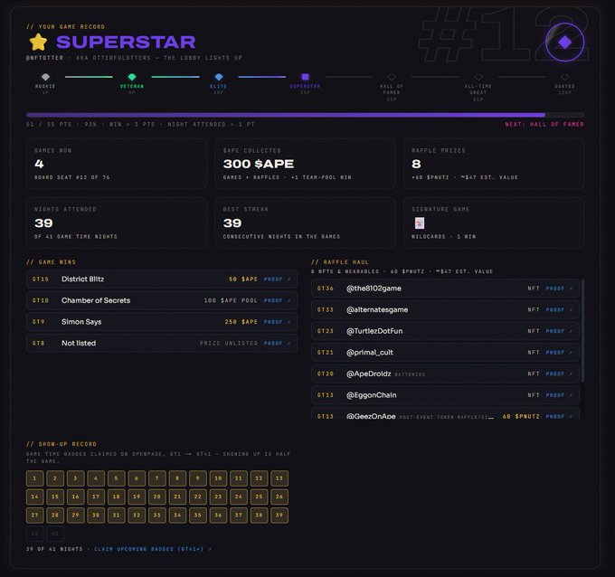Click show-up badge number 39
Image resolution: width=615 pixels, height=577 pixels.
279,515
